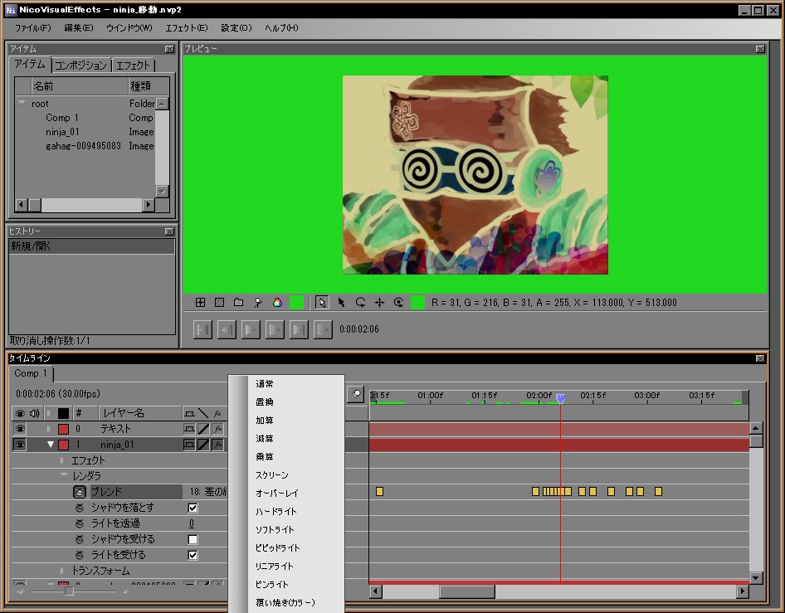The image size is (785, 613).
Task: Toggle fx switch on テキスト layer
Action: tap(217, 429)
